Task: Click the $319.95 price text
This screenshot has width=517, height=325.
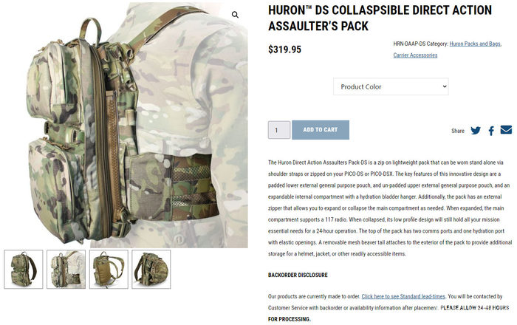Action: pos(284,49)
